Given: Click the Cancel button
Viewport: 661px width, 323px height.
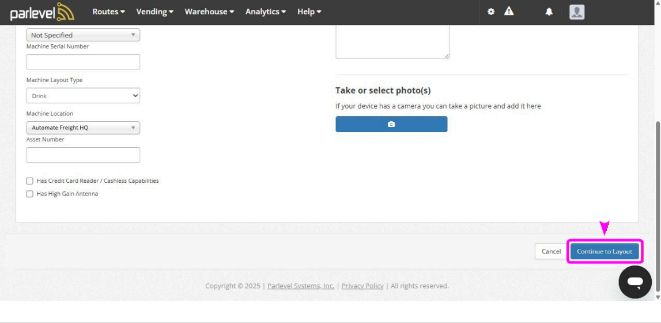Looking at the screenshot, I should click(x=551, y=251).
